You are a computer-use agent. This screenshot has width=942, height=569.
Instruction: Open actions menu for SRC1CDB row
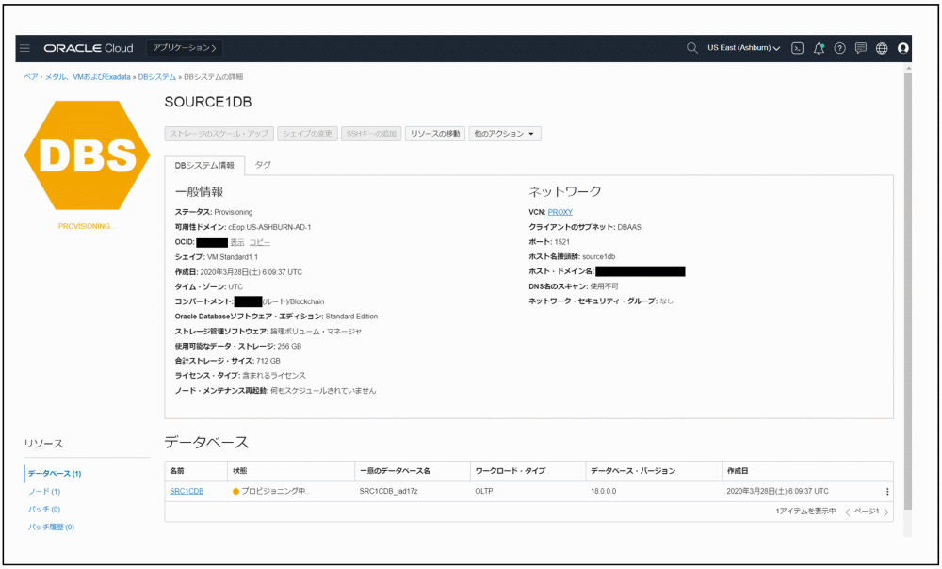tap(887, 492)
